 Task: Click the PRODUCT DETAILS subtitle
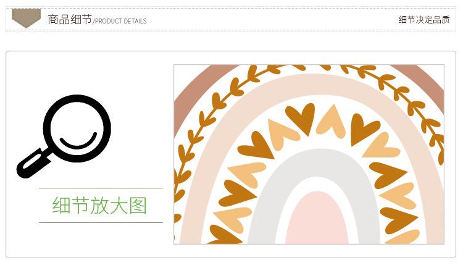pos(120,21)
